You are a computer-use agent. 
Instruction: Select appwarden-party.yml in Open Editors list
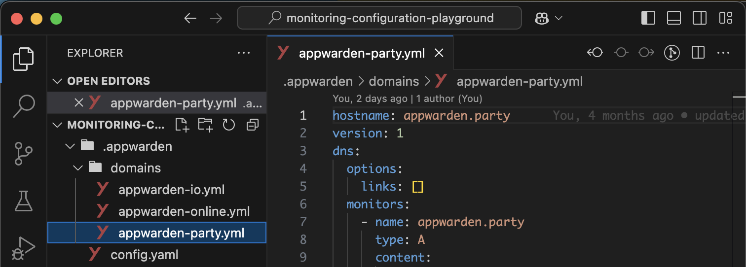157,103
